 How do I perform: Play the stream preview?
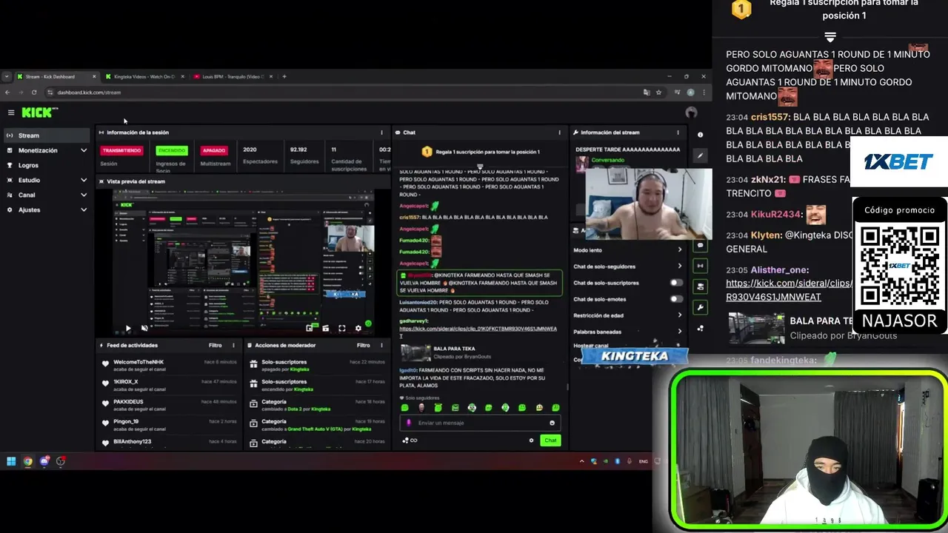coord(128,328)
